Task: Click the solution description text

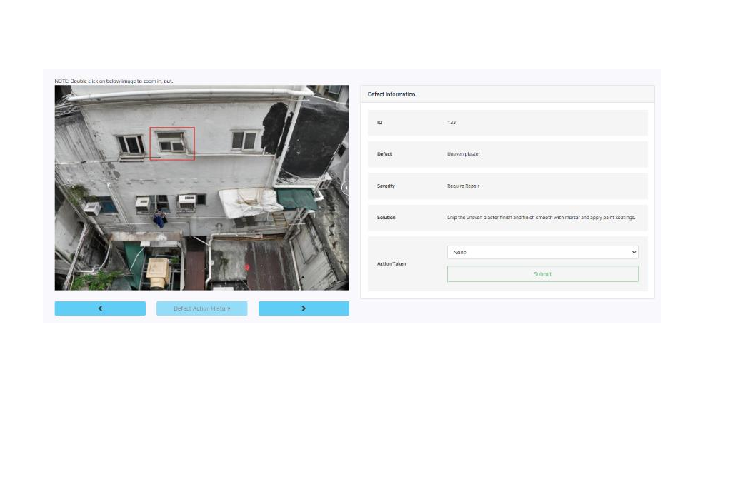Action: (541, 218)
